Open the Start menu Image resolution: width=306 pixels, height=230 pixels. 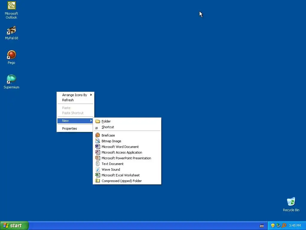[14, 226]
